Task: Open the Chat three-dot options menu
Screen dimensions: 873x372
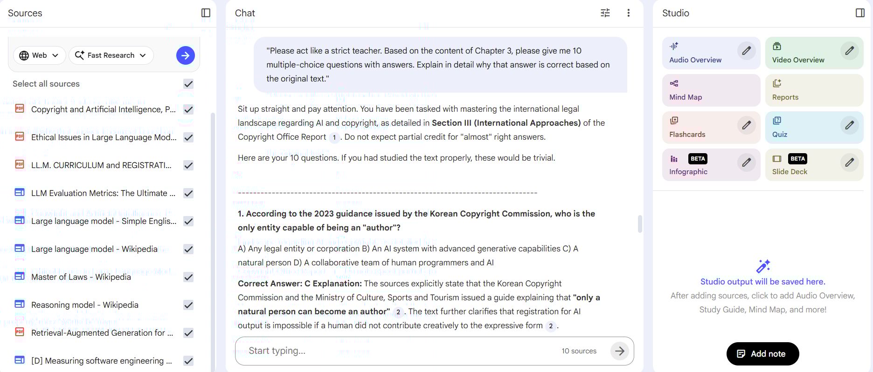Action: point(628,13)
